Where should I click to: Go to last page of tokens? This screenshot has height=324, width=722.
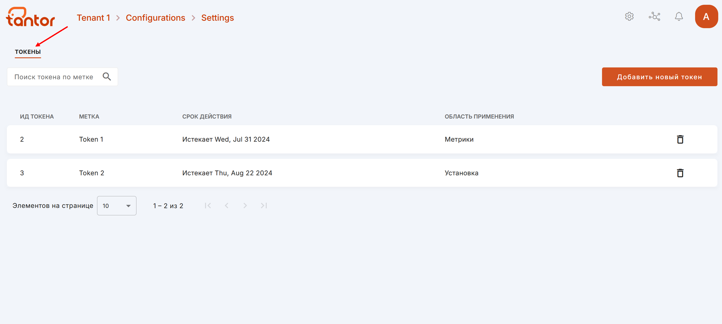264,206
